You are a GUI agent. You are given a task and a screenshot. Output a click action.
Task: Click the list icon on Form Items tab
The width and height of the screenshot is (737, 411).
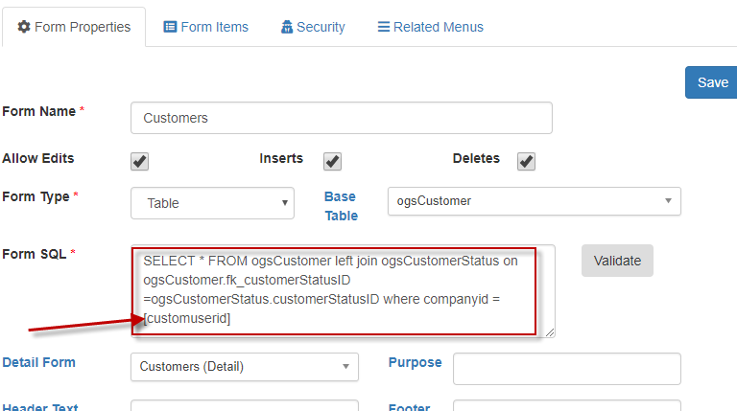(x=170, y=27)
